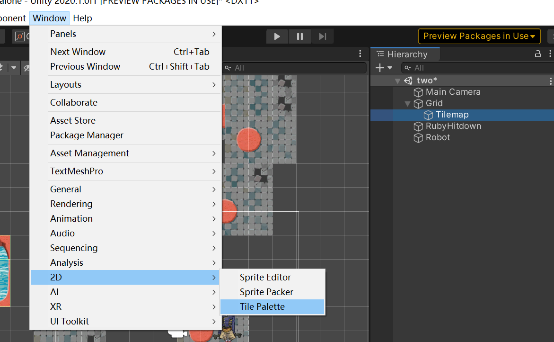Image resolution: width=554 pixels, height=342 pixels.
Task: Expand the General submenu
Action: 126,189
